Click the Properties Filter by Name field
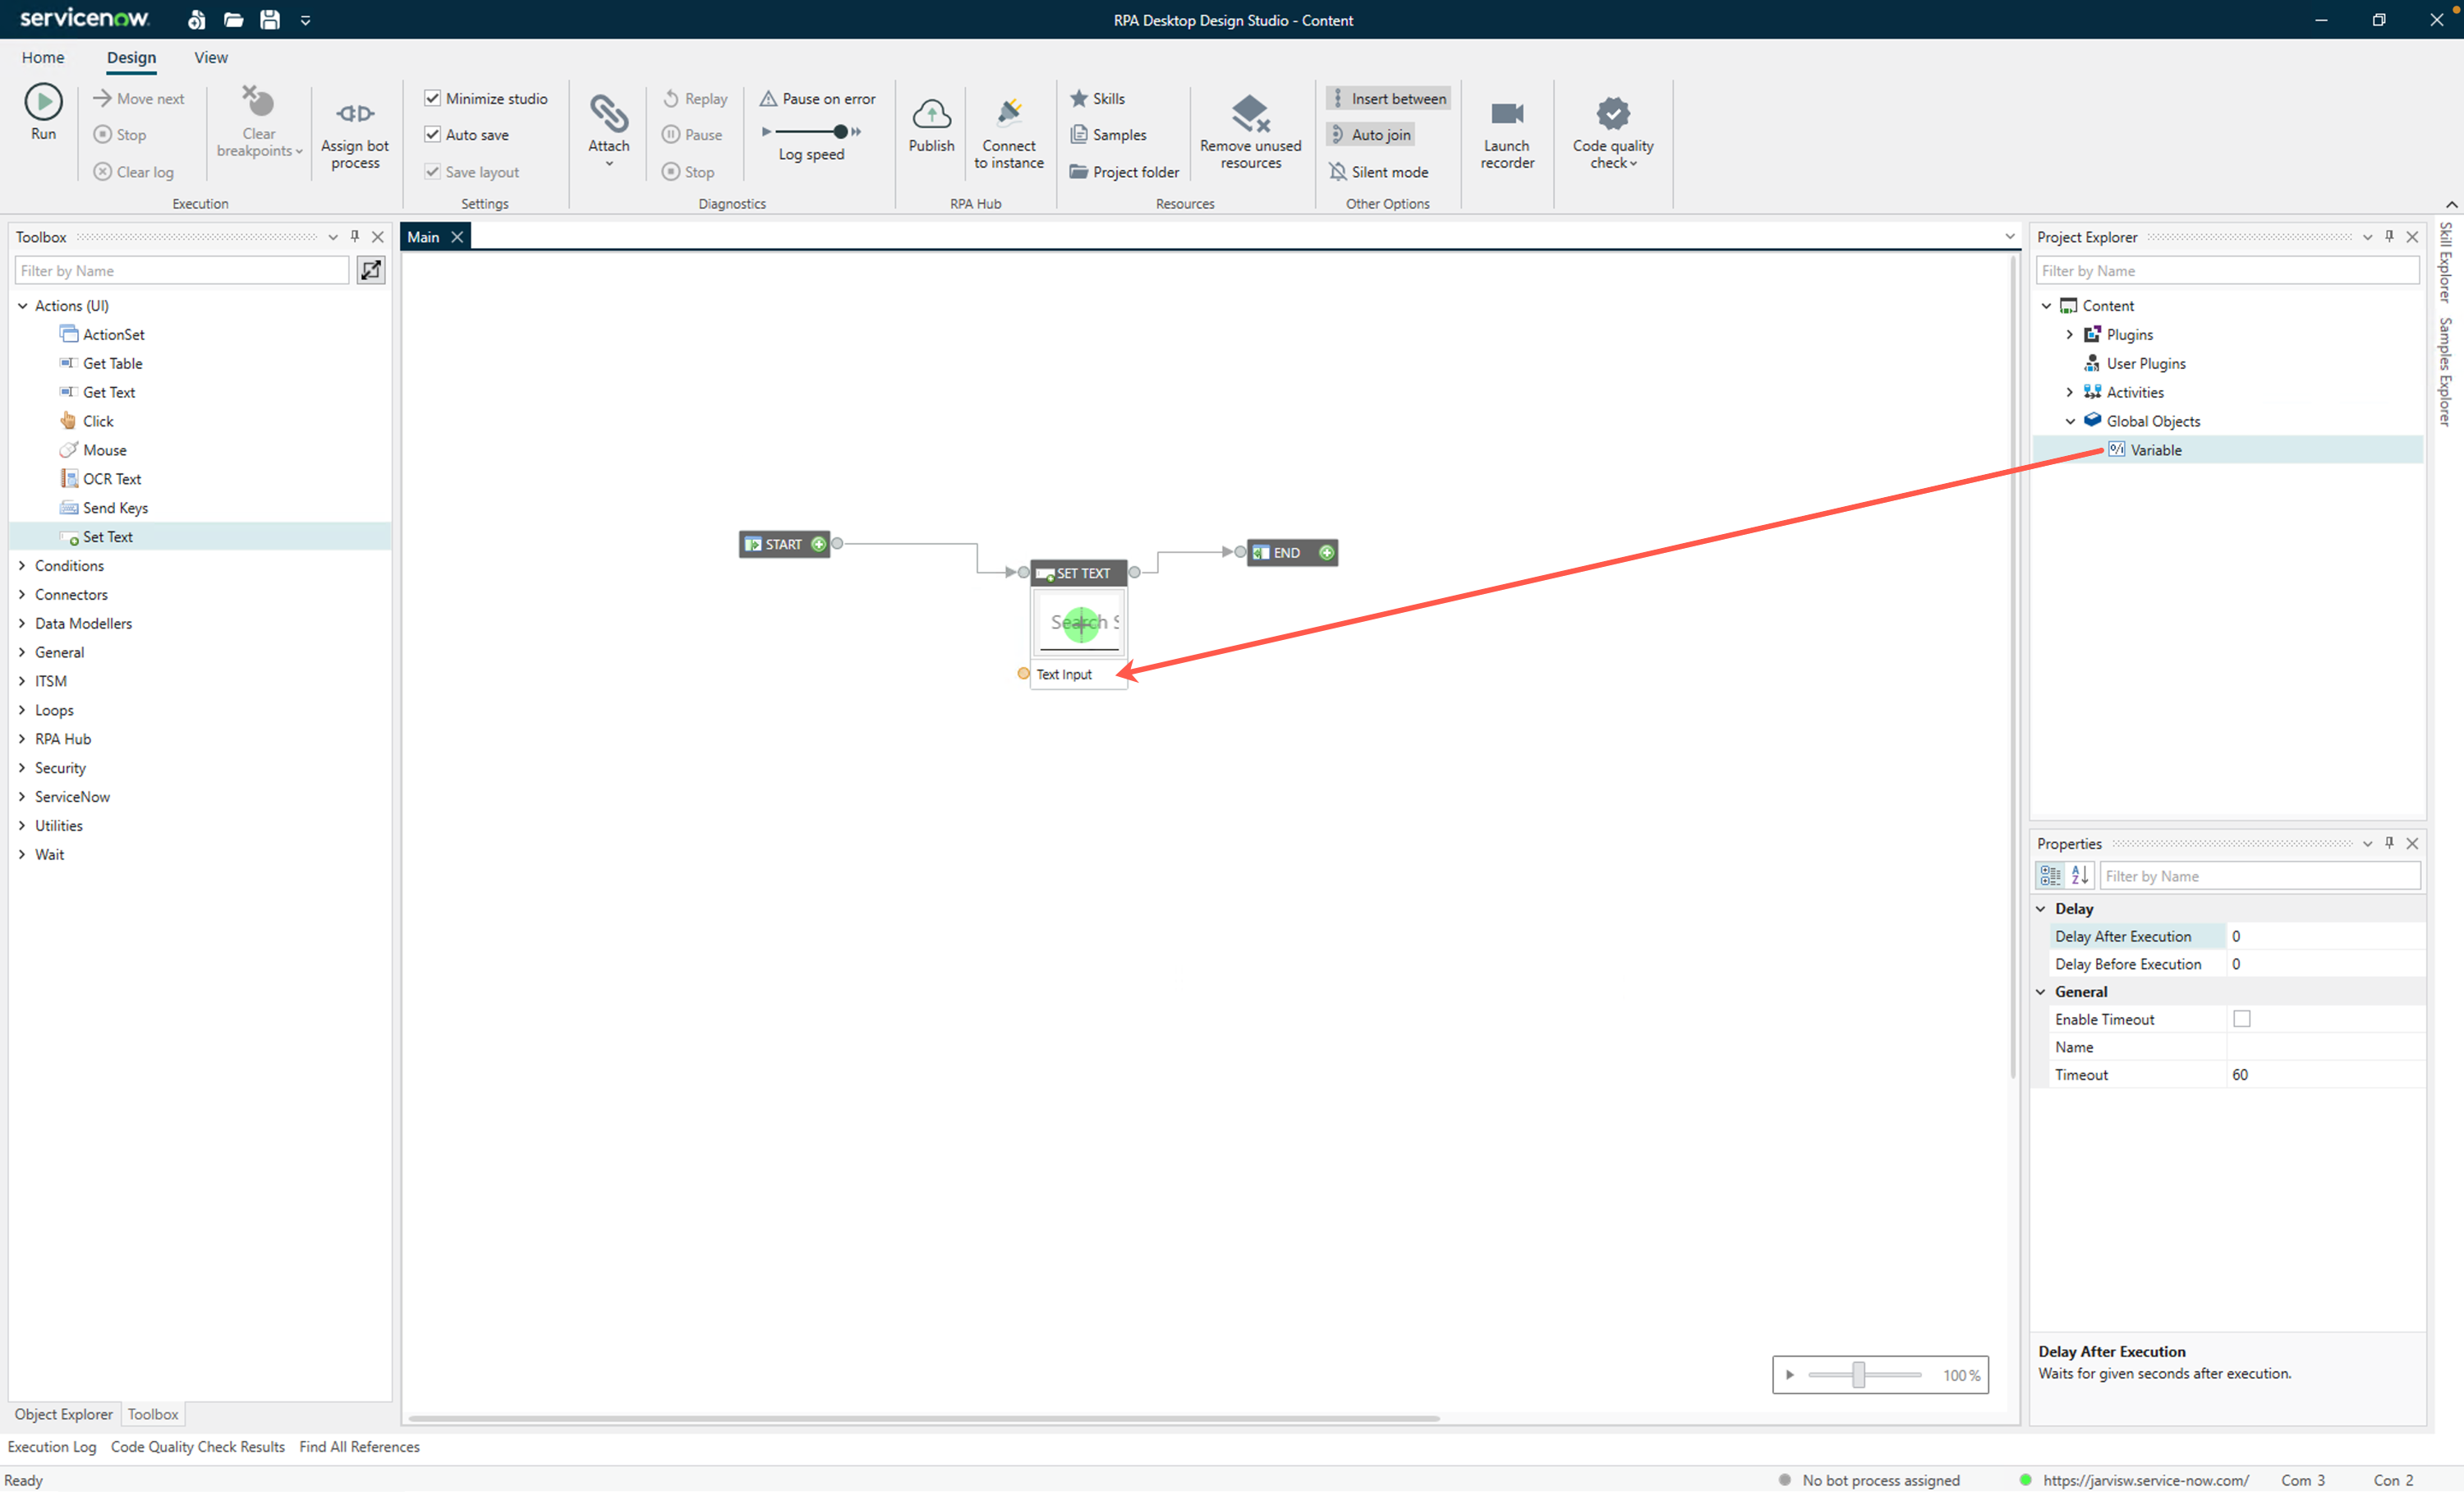Screen dimensions: 2464x1492 (x=2260, y=876)
